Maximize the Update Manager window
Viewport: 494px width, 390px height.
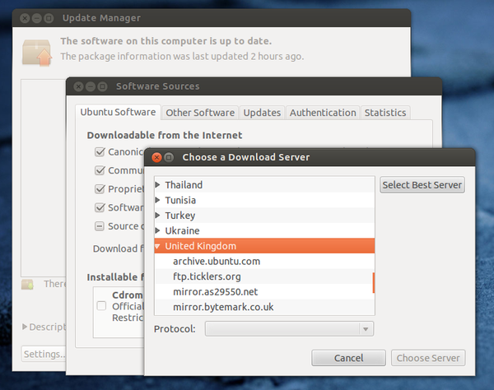pos(49,18)
